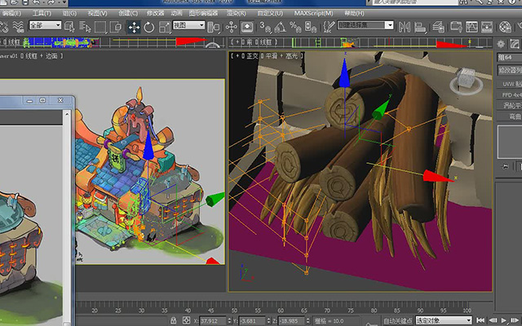Click the 自动关键点 Auto Key button
The width and height of the screenshot is (522, 326).
(x=397, y=320)
